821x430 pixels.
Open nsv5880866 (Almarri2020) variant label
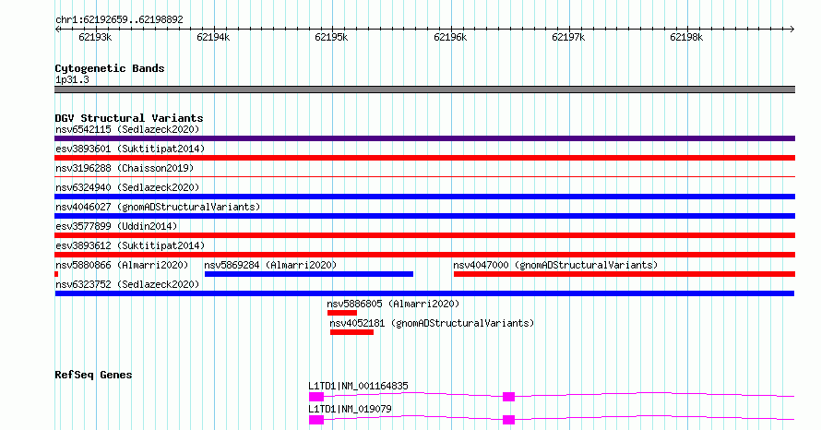(x=122, y=265)
